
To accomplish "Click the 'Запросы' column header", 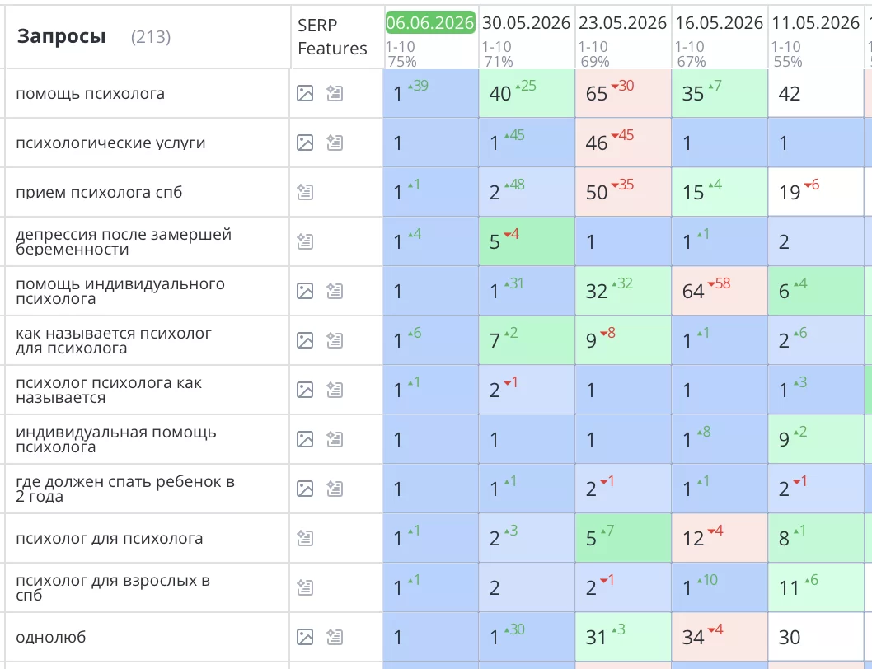I will coord(61,36).
